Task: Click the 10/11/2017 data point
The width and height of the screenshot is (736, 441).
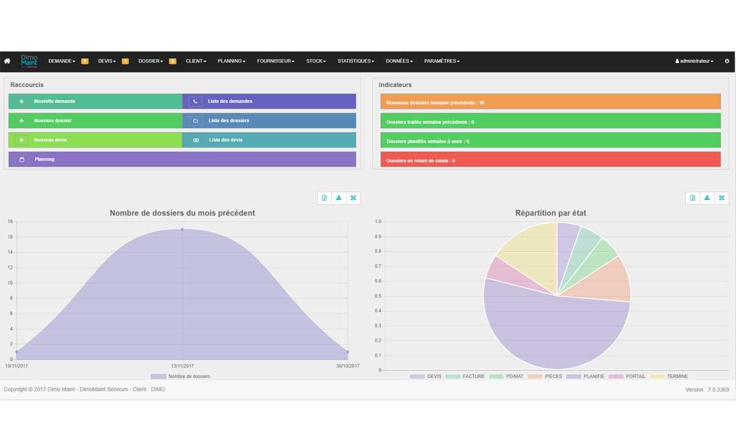Action: (16, 352)
